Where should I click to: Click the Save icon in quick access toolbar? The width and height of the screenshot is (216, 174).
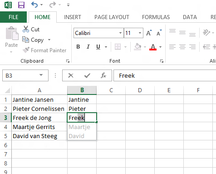[x=21, y=5]
